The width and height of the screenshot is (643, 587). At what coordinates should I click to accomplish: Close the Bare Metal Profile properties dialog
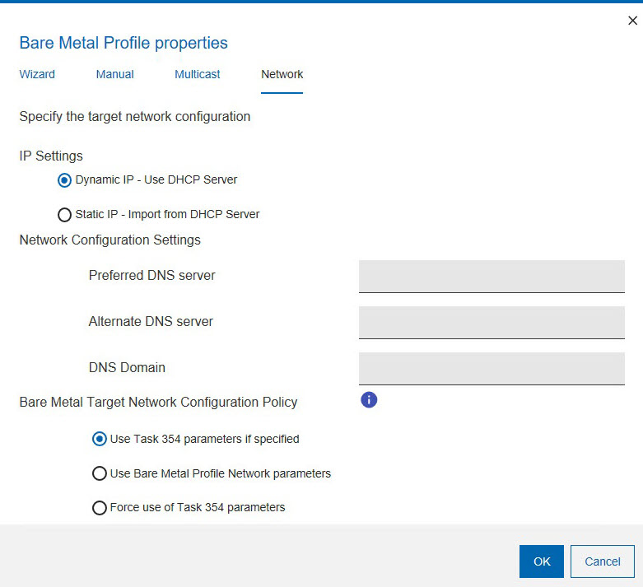pyautogui.click(x=632, y=21)
